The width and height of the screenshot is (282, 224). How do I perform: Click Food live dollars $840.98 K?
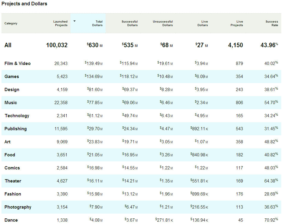[199, 155]
